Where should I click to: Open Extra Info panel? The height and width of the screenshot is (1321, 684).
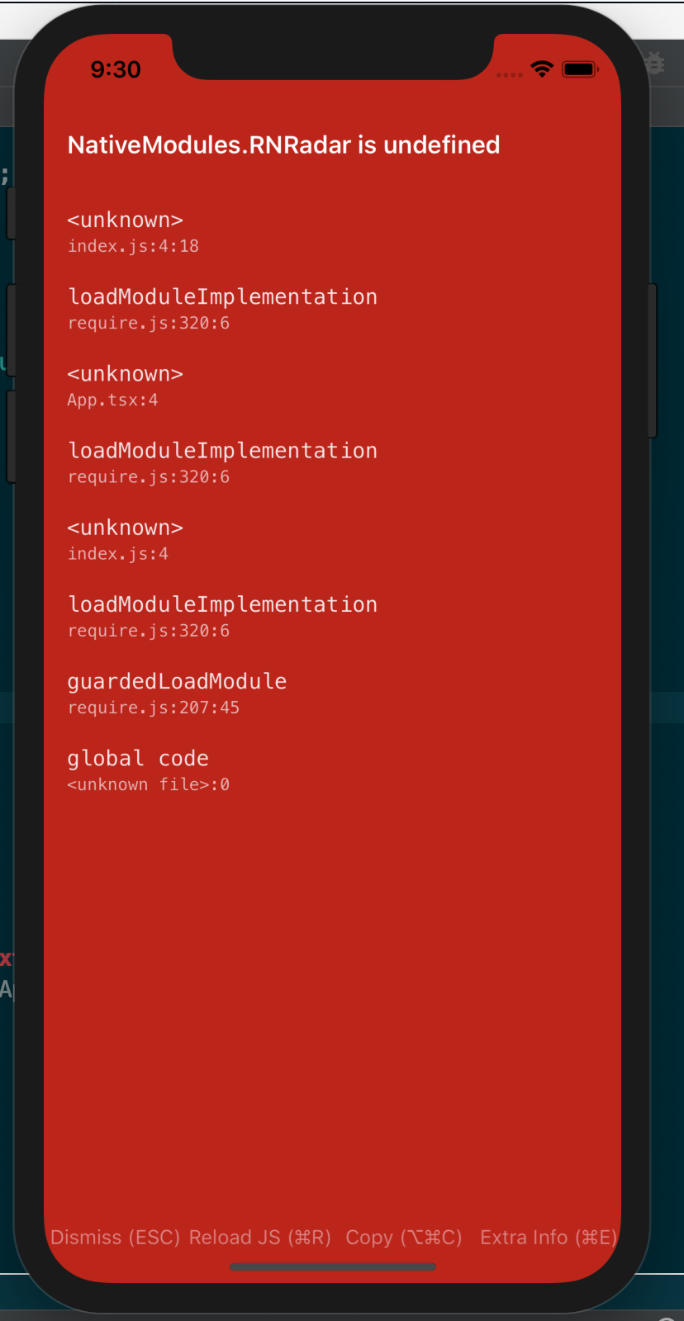[x=548, y=1237]
